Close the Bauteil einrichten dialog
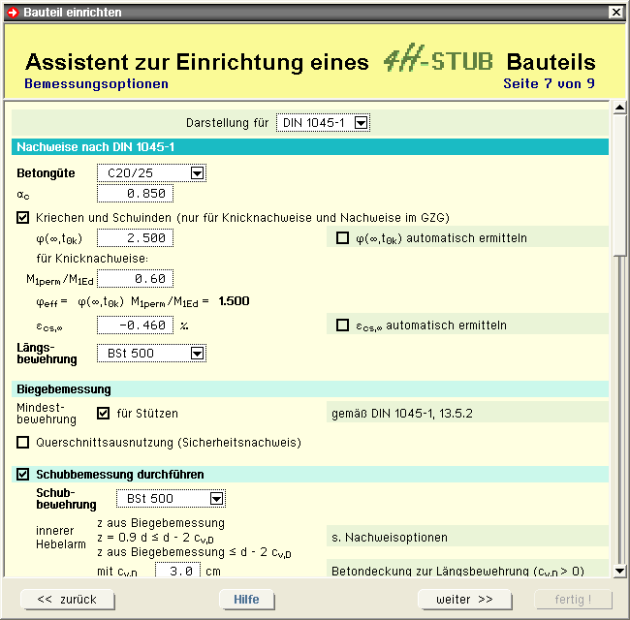The image size is (630, 620). click(615, 12)
